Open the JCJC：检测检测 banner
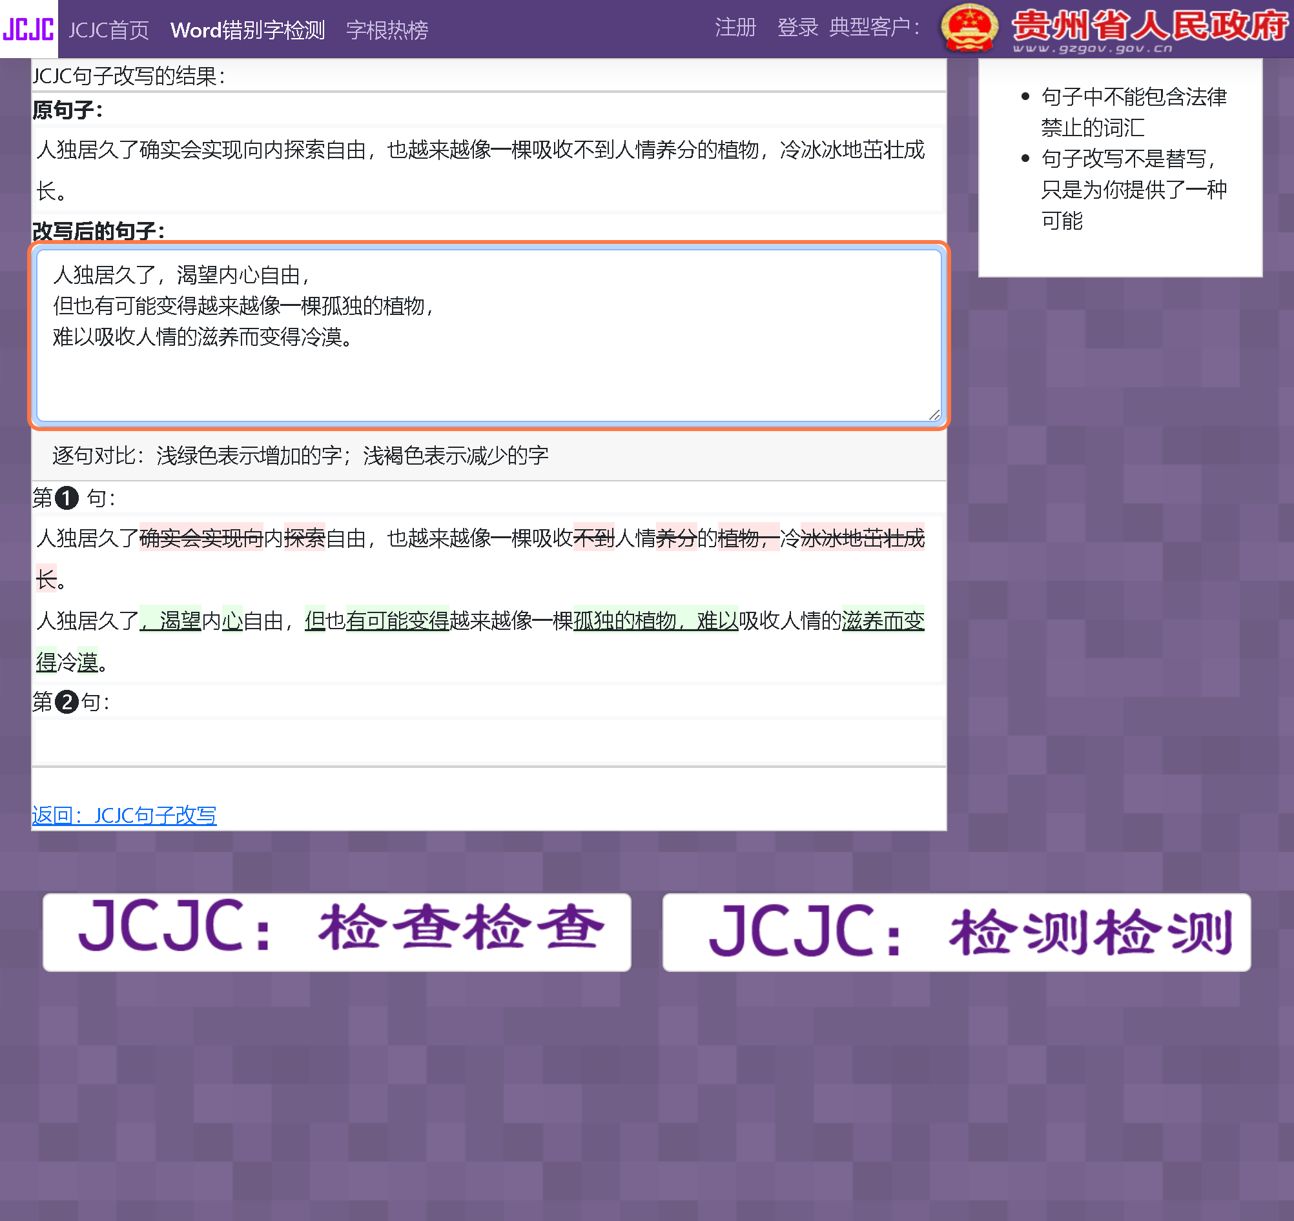Viewport: 1294px width, 1221px height. (x=956, y=932)
